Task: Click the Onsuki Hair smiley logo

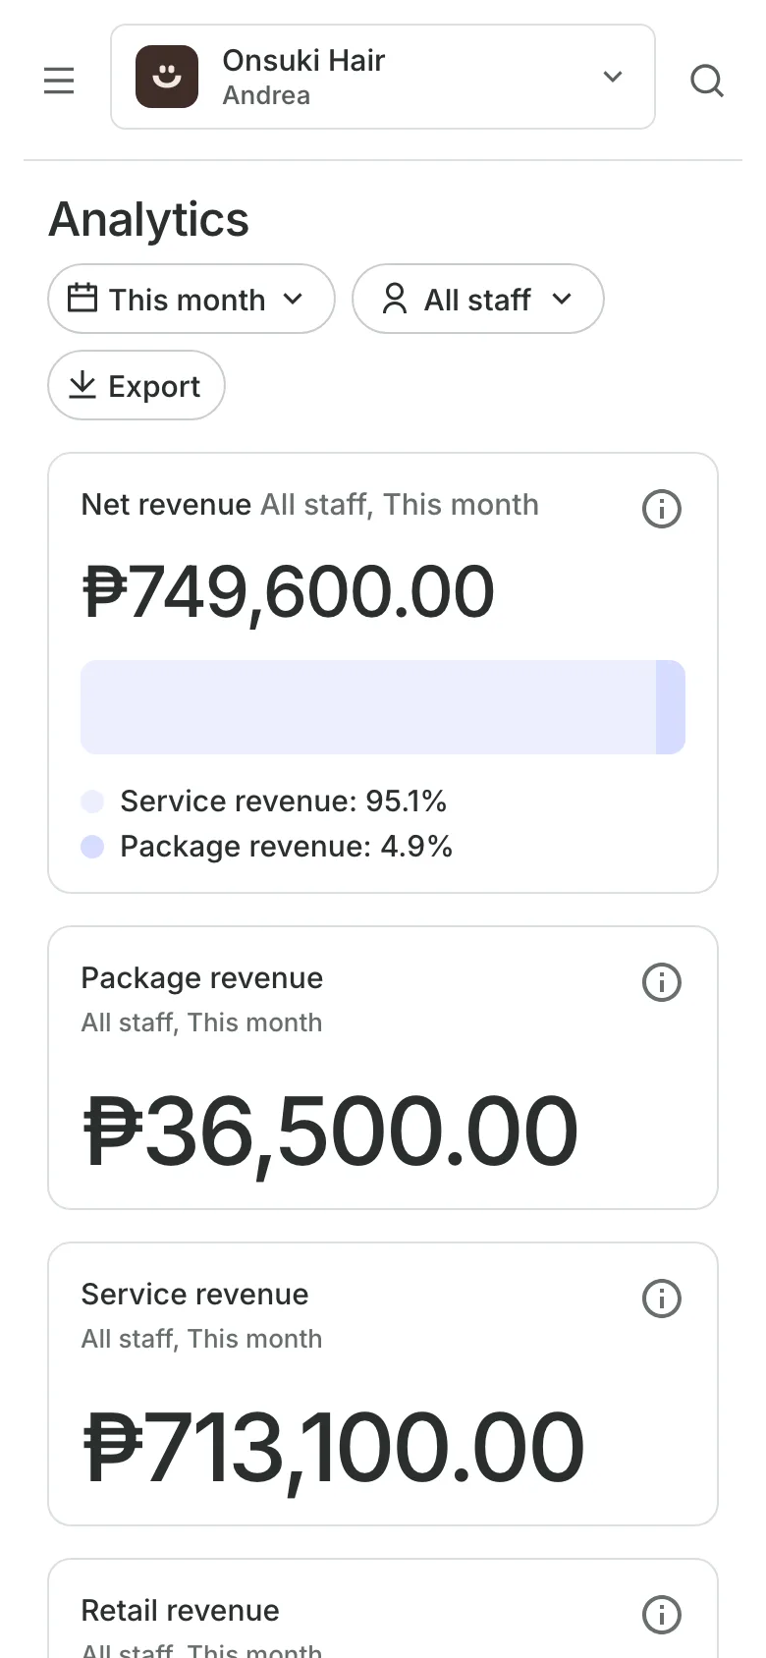Action: click(167, 77)
